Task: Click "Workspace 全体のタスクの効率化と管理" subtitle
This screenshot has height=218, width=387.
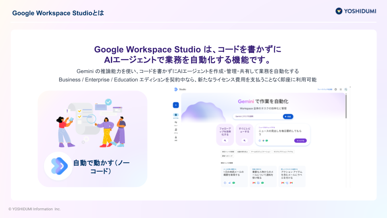Action: pyautogui.click(x=263, y=109)
